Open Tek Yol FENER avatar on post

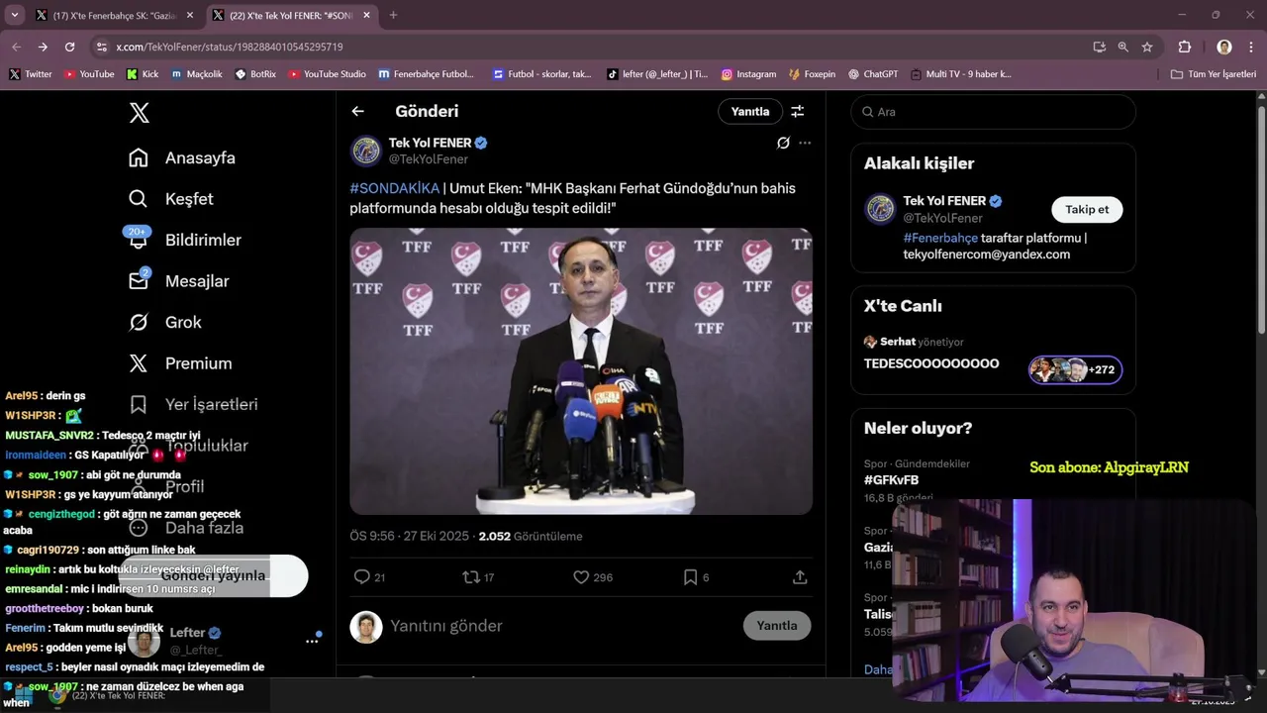click(x=366, y=151)
